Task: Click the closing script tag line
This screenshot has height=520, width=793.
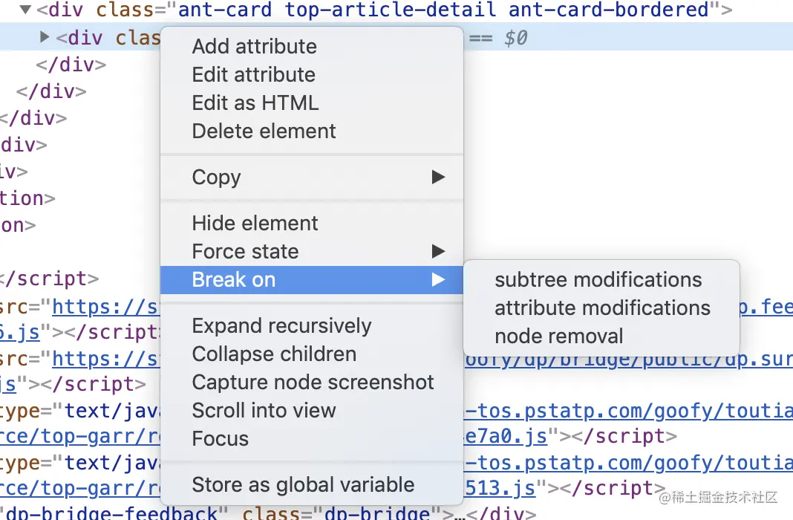Action: pyautogui.click(x=50, y=279)
